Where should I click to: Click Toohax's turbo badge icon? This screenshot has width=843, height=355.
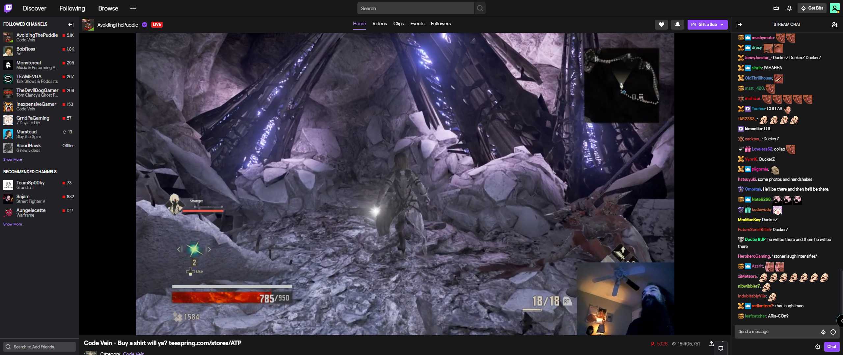tap(748, 109)
